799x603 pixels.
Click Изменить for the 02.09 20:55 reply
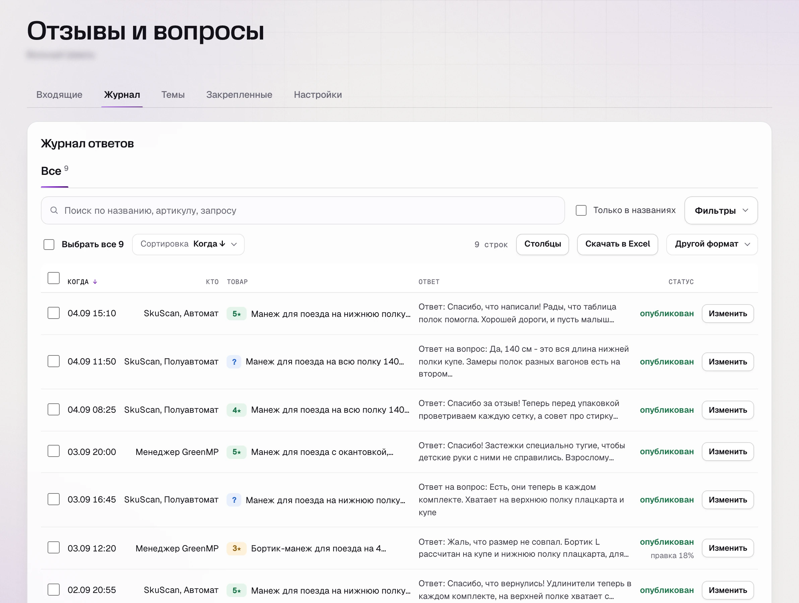[728, 590]
